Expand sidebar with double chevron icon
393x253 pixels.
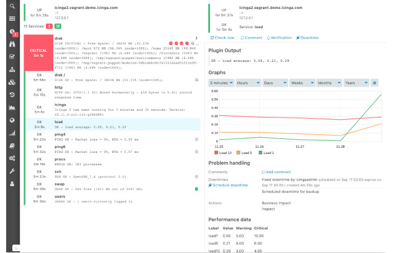coord(16,249)
